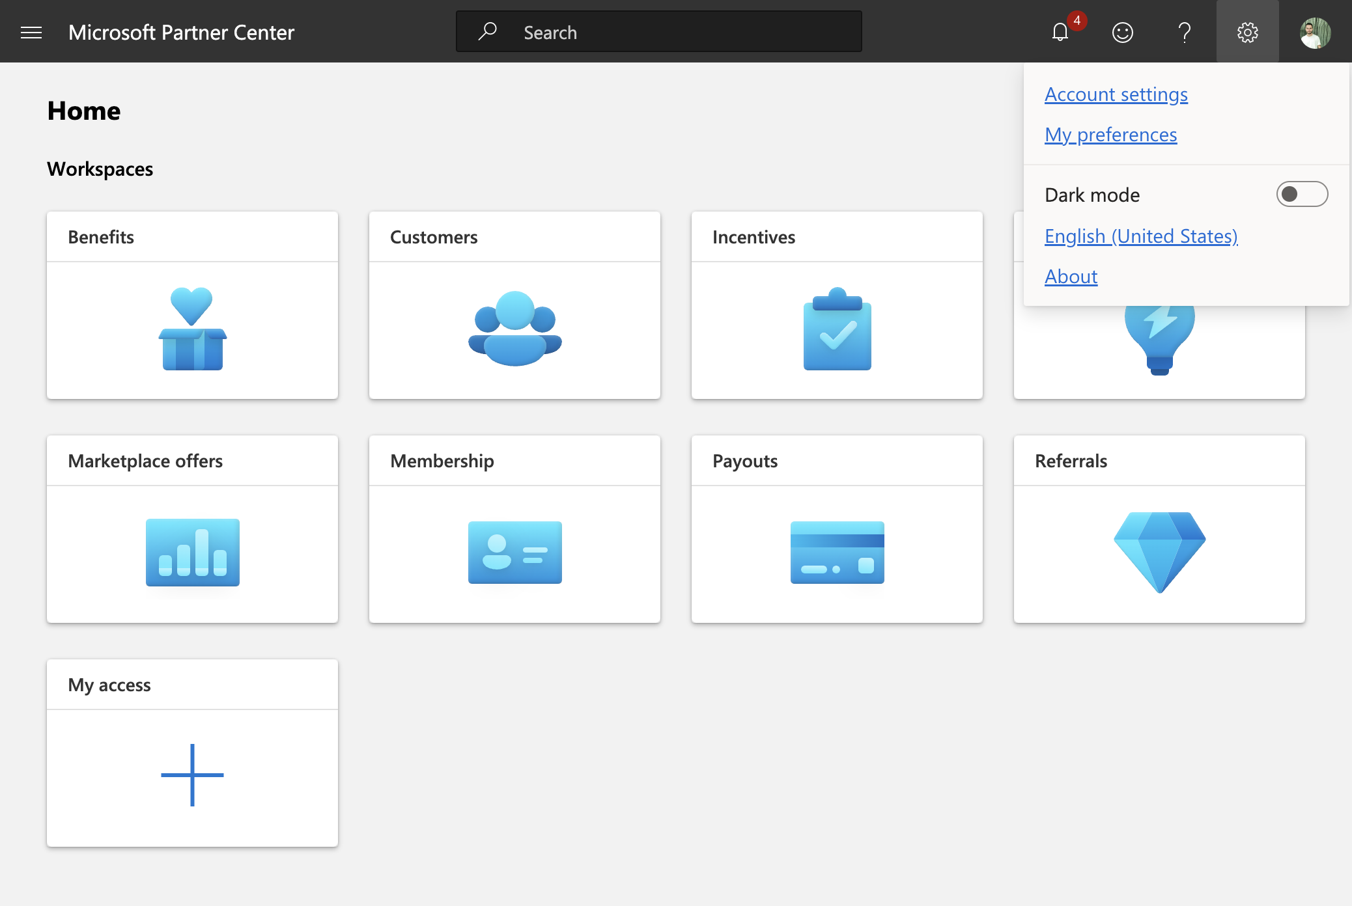Click the feedback smiley icon

(x=1122, y=32)
